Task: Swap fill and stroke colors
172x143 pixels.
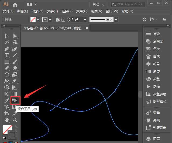Action: [x=16, y=127]
